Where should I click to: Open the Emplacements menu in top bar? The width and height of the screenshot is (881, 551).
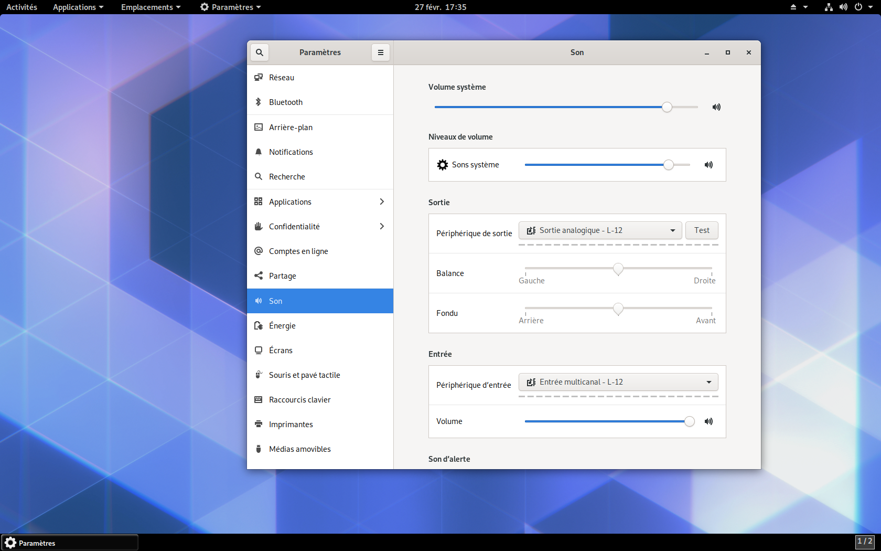(x=151, y=7)
